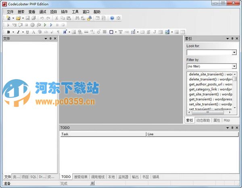Image resolution: width=242 pixels, height=188 pixels.
Task: Click the Pause debugging icon
Action: coord(57,25)
